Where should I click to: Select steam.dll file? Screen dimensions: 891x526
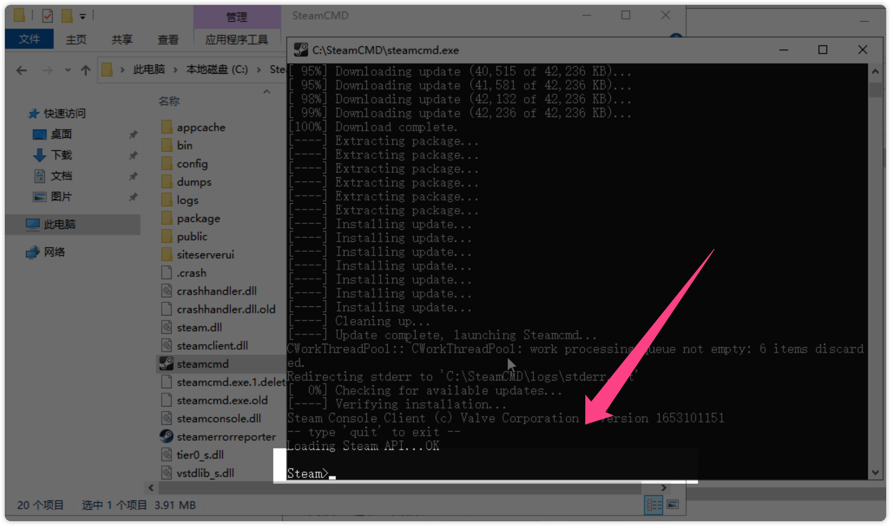click(x=199, y=328)
